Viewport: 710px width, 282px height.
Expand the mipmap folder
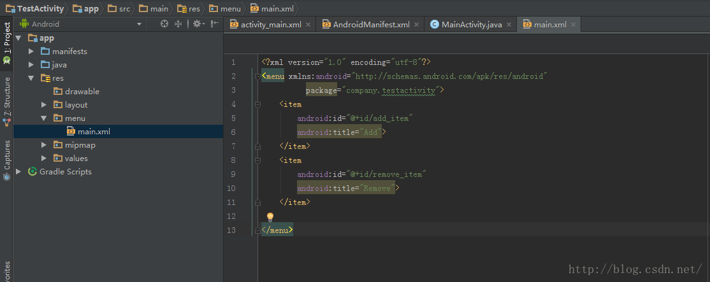point(44,145)
